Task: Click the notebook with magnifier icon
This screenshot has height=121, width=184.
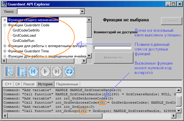Action: [x=10, y=71]
